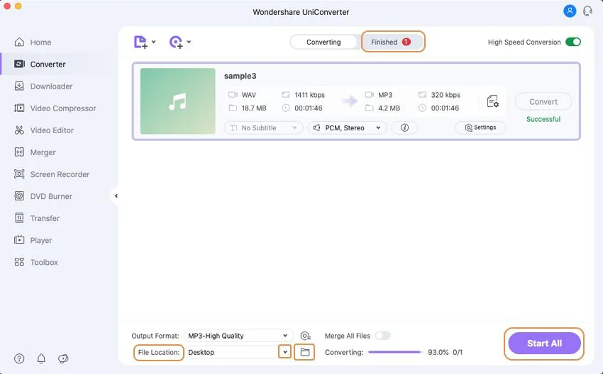Open the notifications bell icon
Image resolution: width=603 pixels, height=374 pixels.
pyautogui.click(x=41, y=358)
